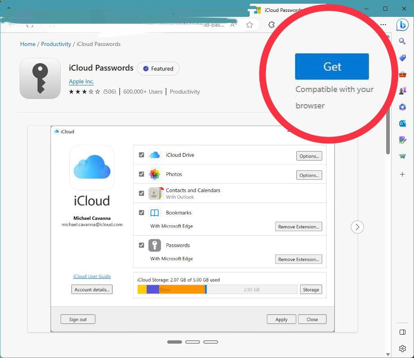This screenshot has height=358, width=414.
Task: Click the Get button to install extension
Action: point(332,67)
